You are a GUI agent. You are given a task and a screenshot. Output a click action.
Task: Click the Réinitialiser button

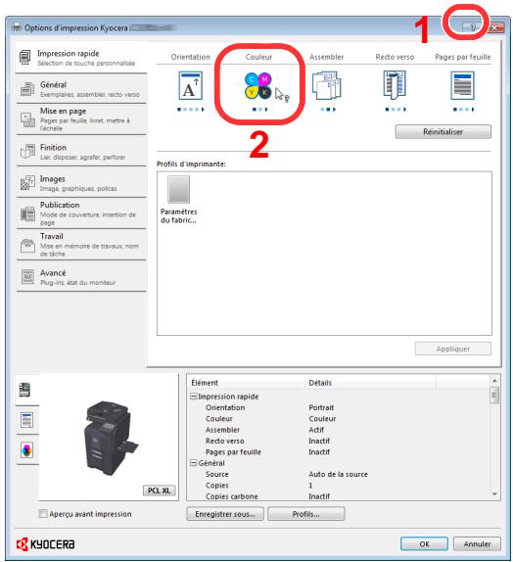tap(443, 131)
